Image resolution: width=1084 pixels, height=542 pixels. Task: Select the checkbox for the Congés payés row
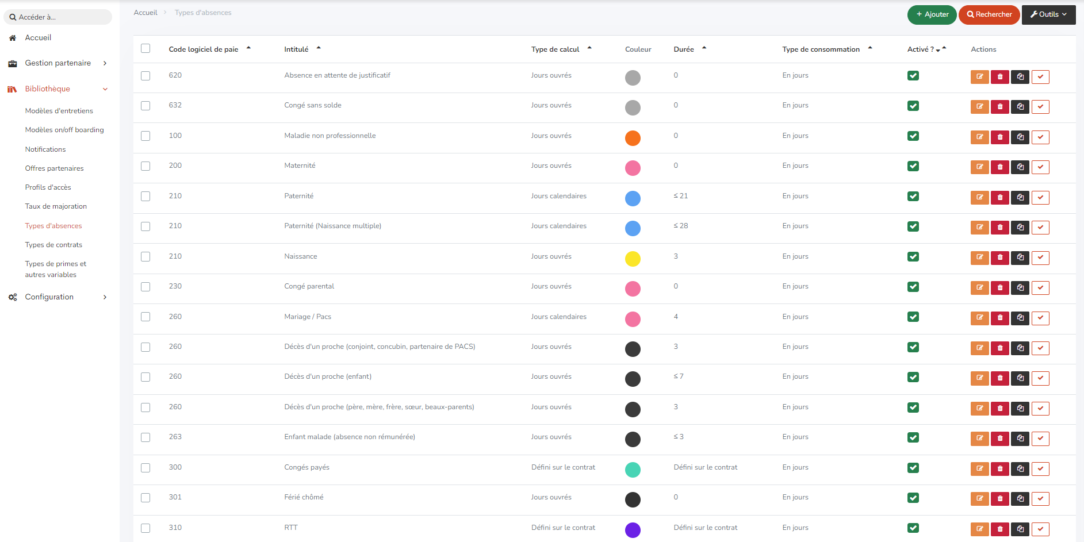click(145, 468)
